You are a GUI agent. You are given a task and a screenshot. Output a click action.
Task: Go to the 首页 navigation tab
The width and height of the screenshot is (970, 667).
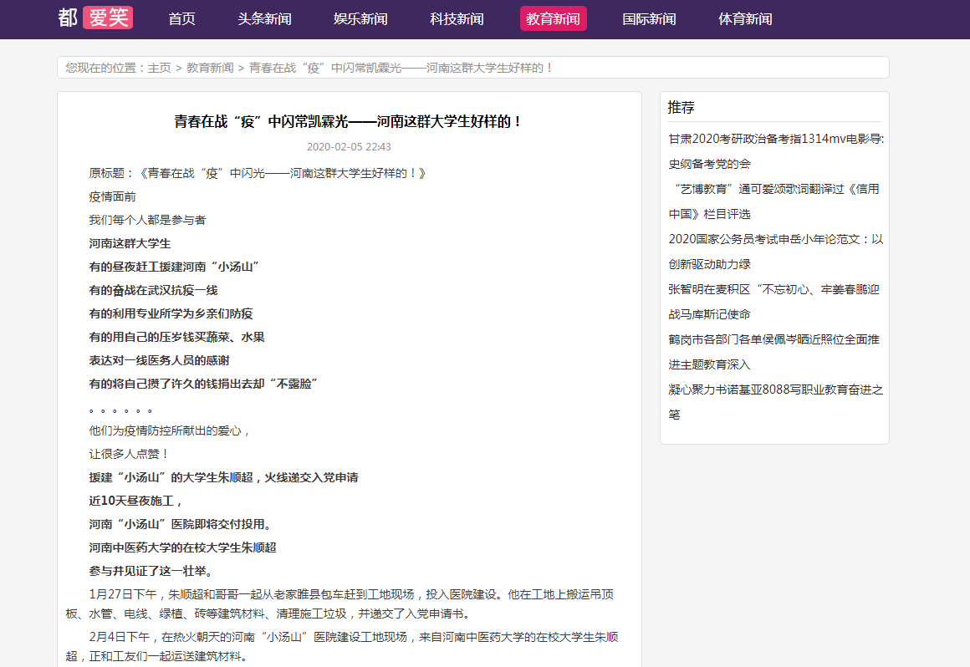tap(181, 19)
